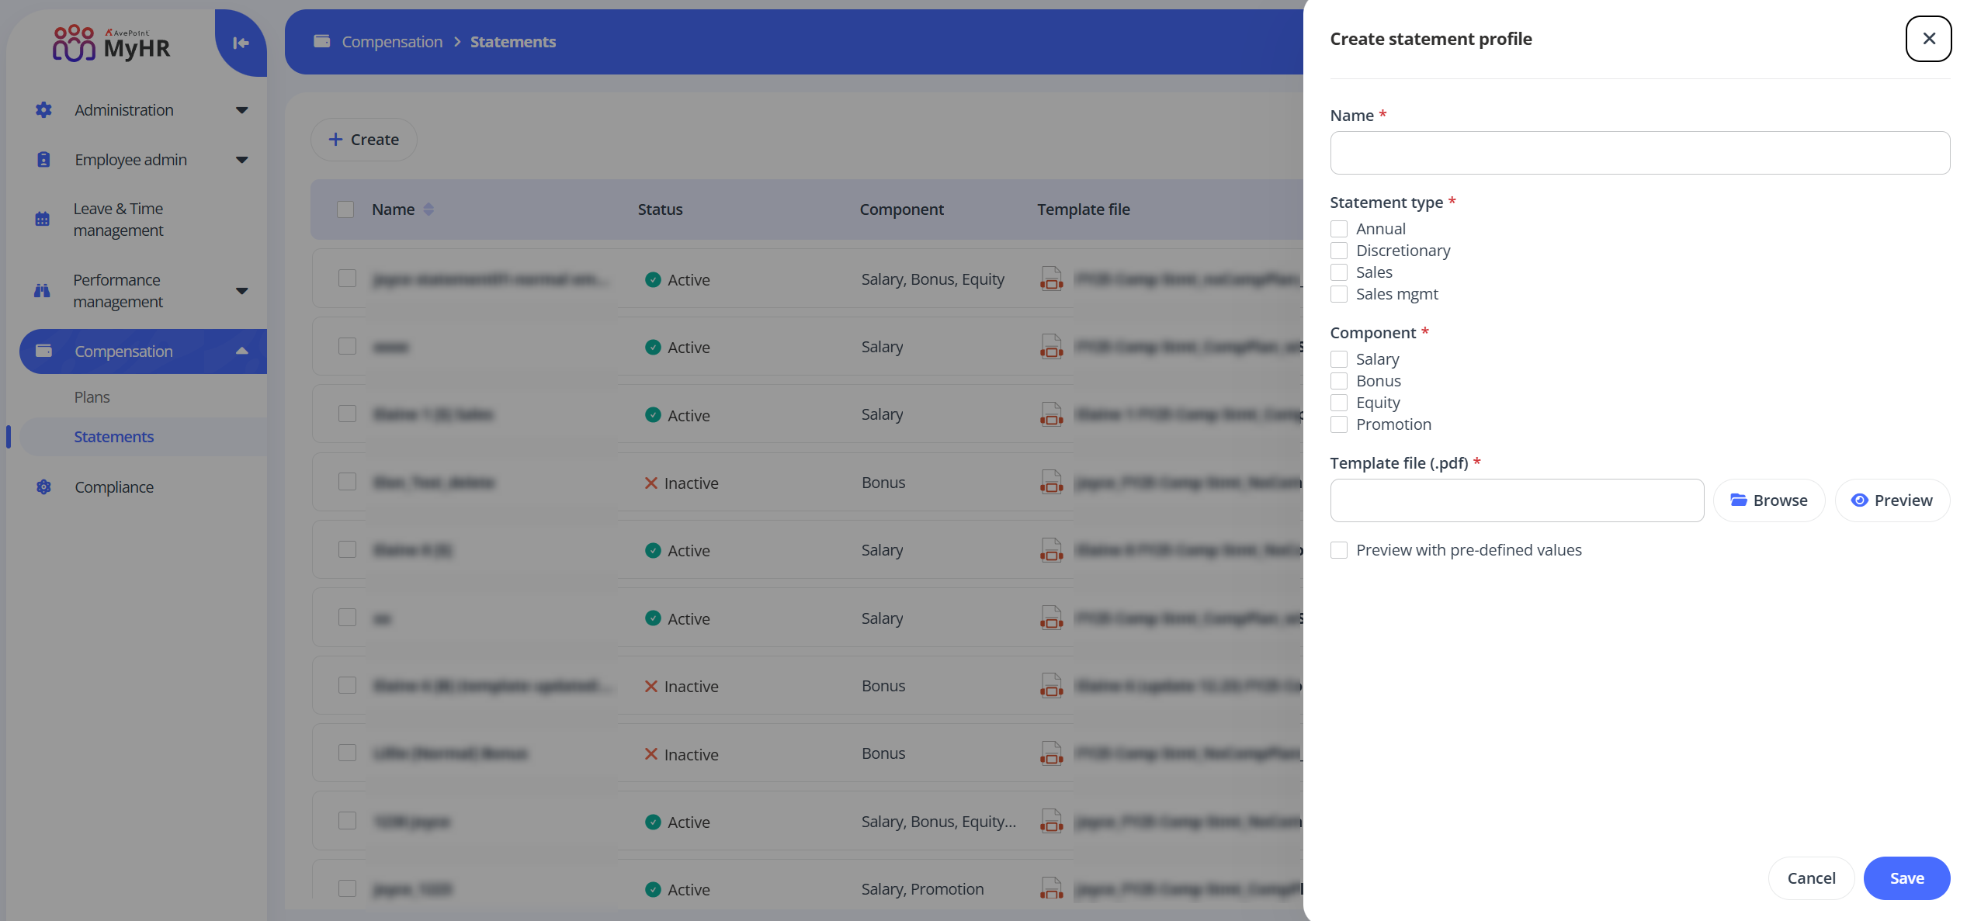Expand the Employee admin menu

tap(241, 159)
